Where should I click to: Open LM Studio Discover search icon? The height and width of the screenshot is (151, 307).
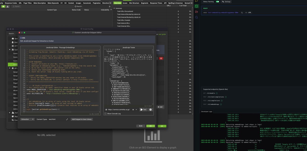[196, 17]
